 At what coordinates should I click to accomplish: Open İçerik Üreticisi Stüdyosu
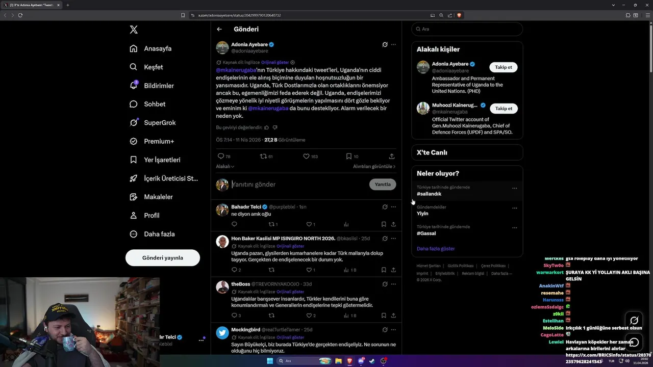pyautogui.click(x=164, y=178)
